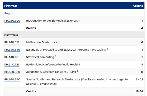Click the Special Studies and Research Biostatistics description

click(77, 82)
